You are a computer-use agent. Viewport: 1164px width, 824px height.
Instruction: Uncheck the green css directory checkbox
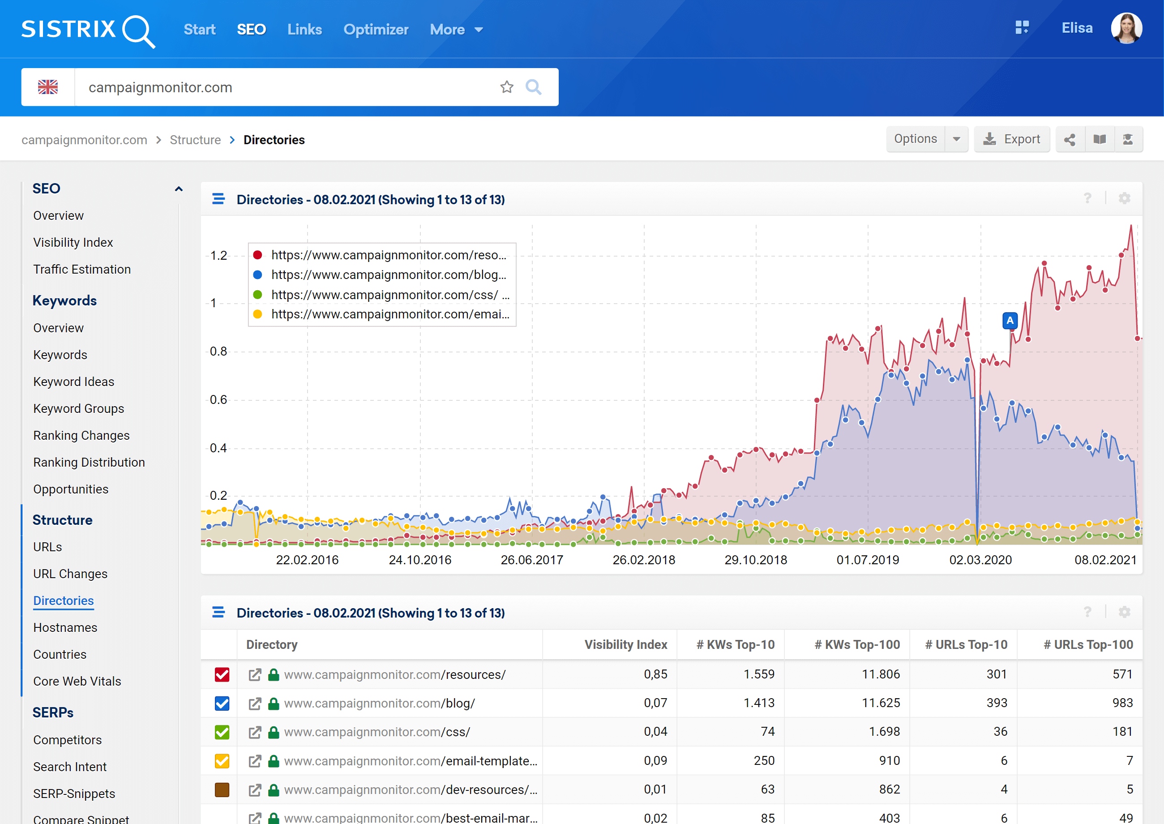(x=222, y=732)
